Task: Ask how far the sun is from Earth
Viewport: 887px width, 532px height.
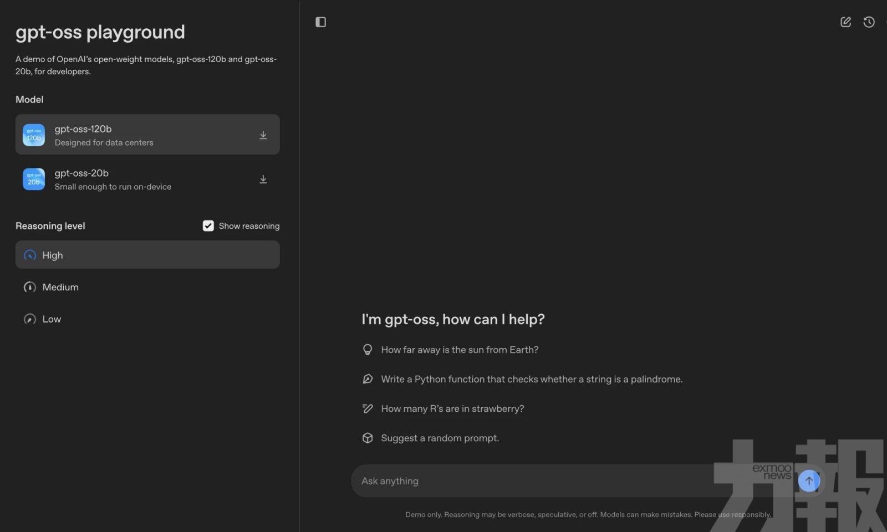Action: click(460, 350)
